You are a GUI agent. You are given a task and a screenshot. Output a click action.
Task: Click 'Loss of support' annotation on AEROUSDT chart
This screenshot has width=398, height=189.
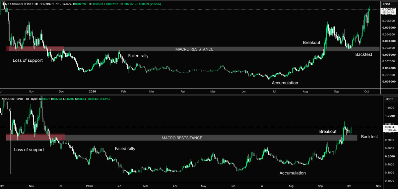tap(29, 150)
